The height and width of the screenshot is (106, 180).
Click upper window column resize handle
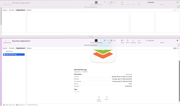(x=26, y=32)
